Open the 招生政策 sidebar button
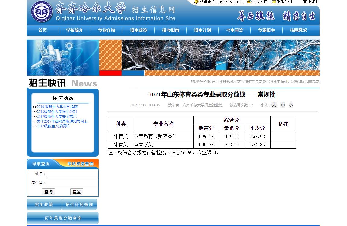347x226 pixels. point(44,205)
